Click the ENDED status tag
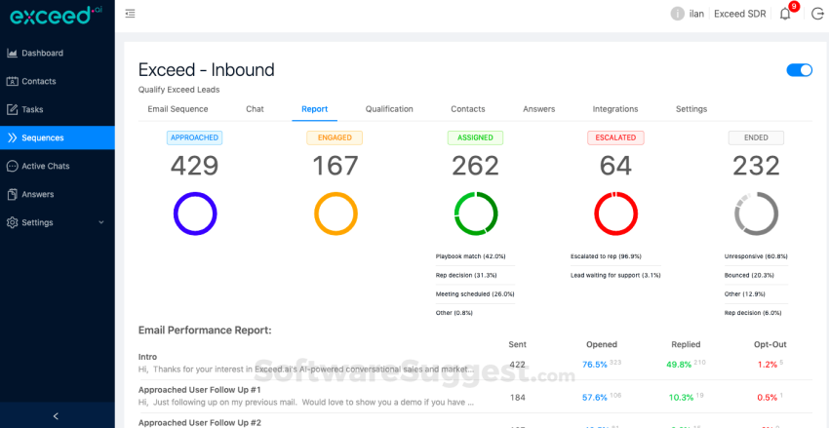 [x=756, y=137]
